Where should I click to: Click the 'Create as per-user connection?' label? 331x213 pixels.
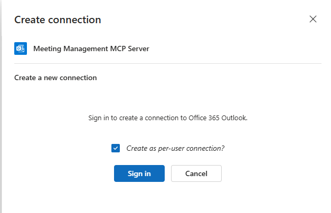point(175,149)
